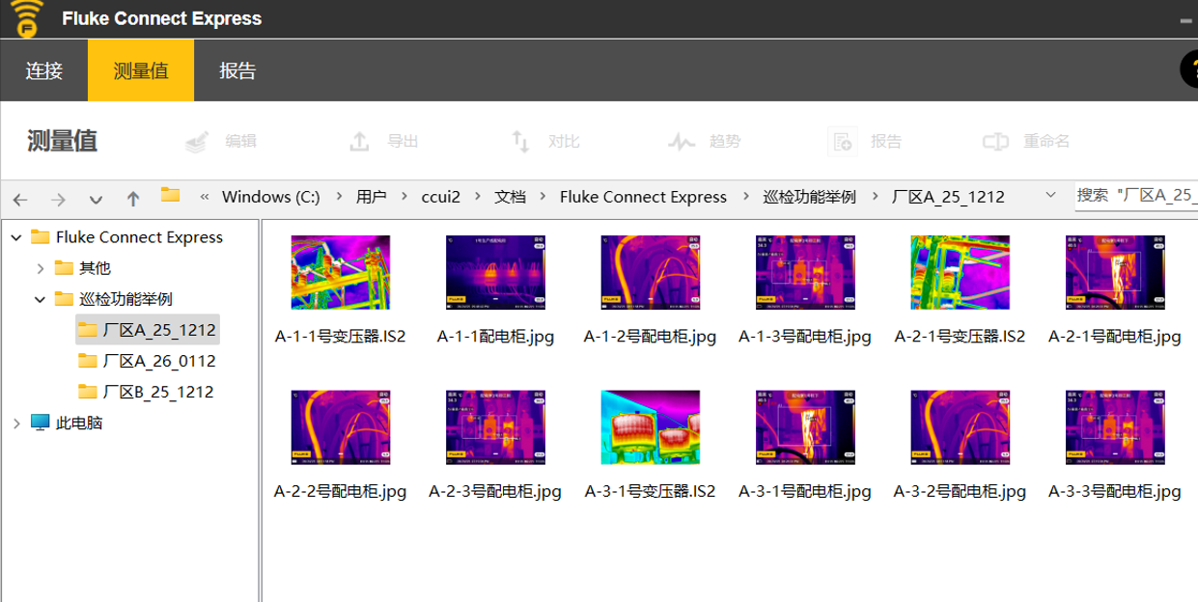Click the Export (导出) icon
The image size is (1198, 602).
click(x=359, y=142)
